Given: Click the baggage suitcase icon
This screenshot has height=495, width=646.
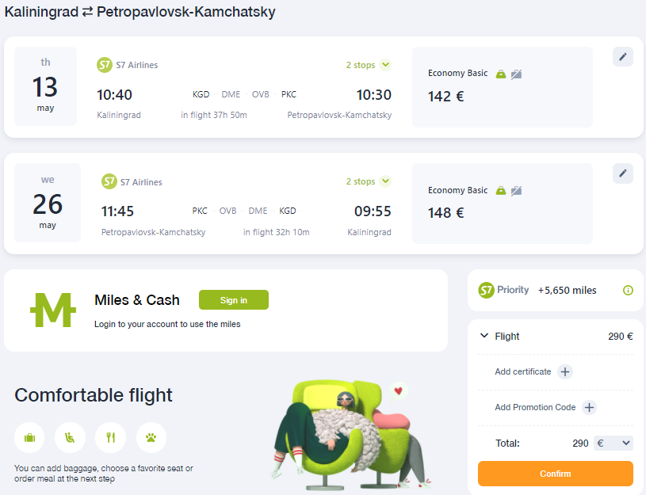Looking at the screenshot, I should click(29, 437).
